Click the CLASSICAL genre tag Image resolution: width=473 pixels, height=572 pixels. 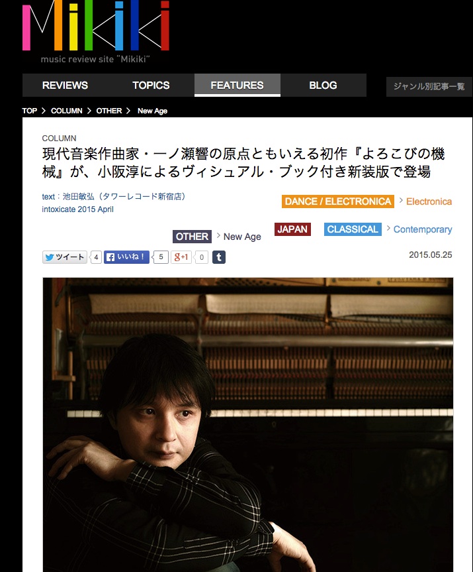pyautogui.click(x=353, y=229)
